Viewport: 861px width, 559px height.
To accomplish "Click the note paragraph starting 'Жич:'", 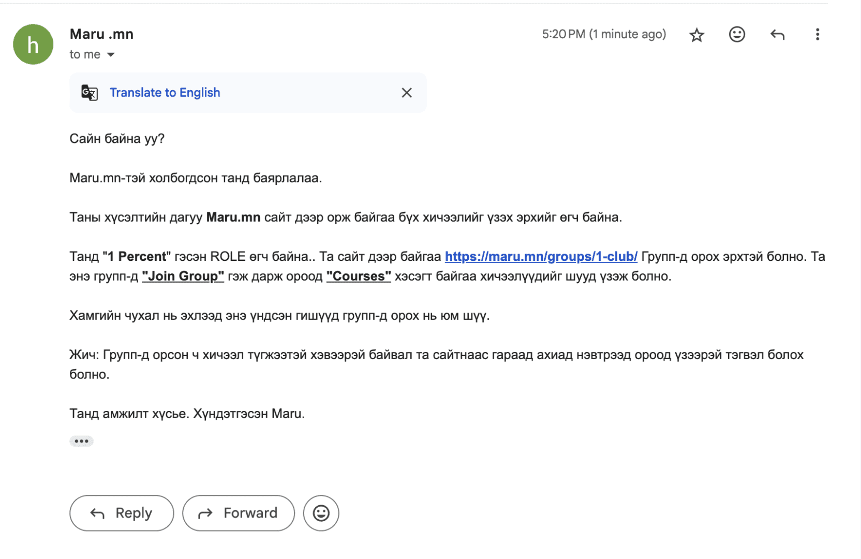I will [437, 364].
